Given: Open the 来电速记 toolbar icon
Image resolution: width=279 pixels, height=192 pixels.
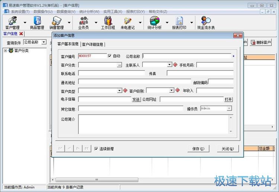Looking at the screenshot, I should (128, 23).
